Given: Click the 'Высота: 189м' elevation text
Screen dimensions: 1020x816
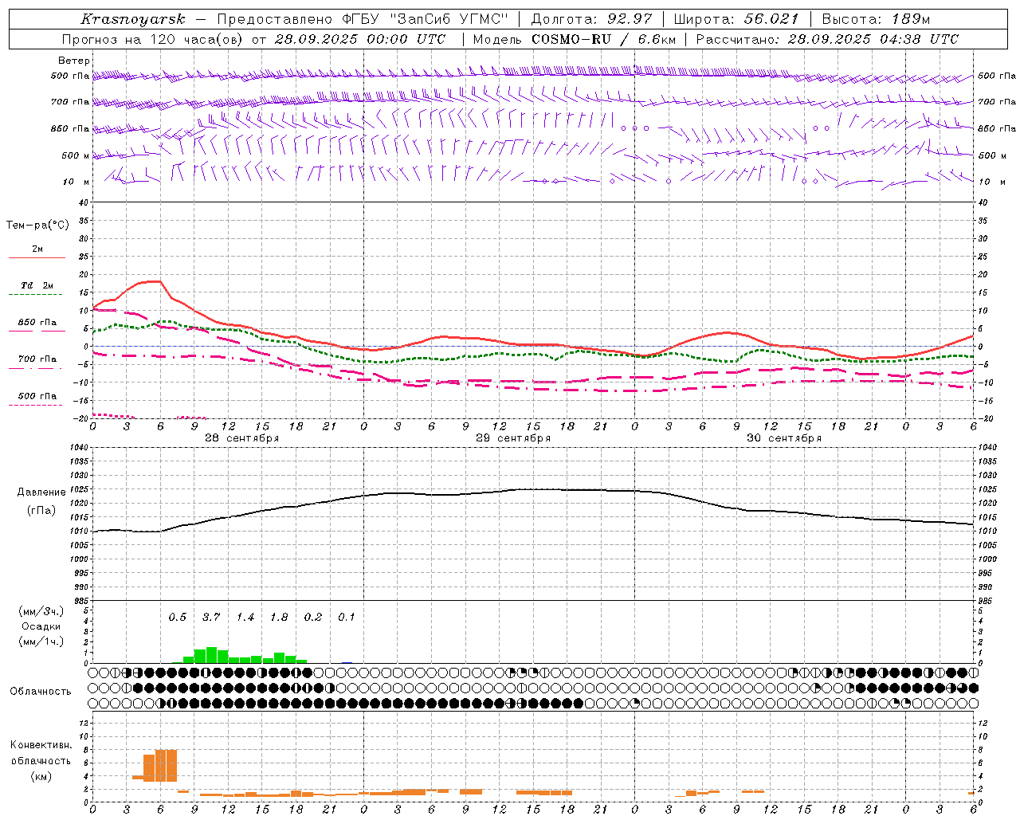Looking at the screenshot, I should click(x=876, y=19).
